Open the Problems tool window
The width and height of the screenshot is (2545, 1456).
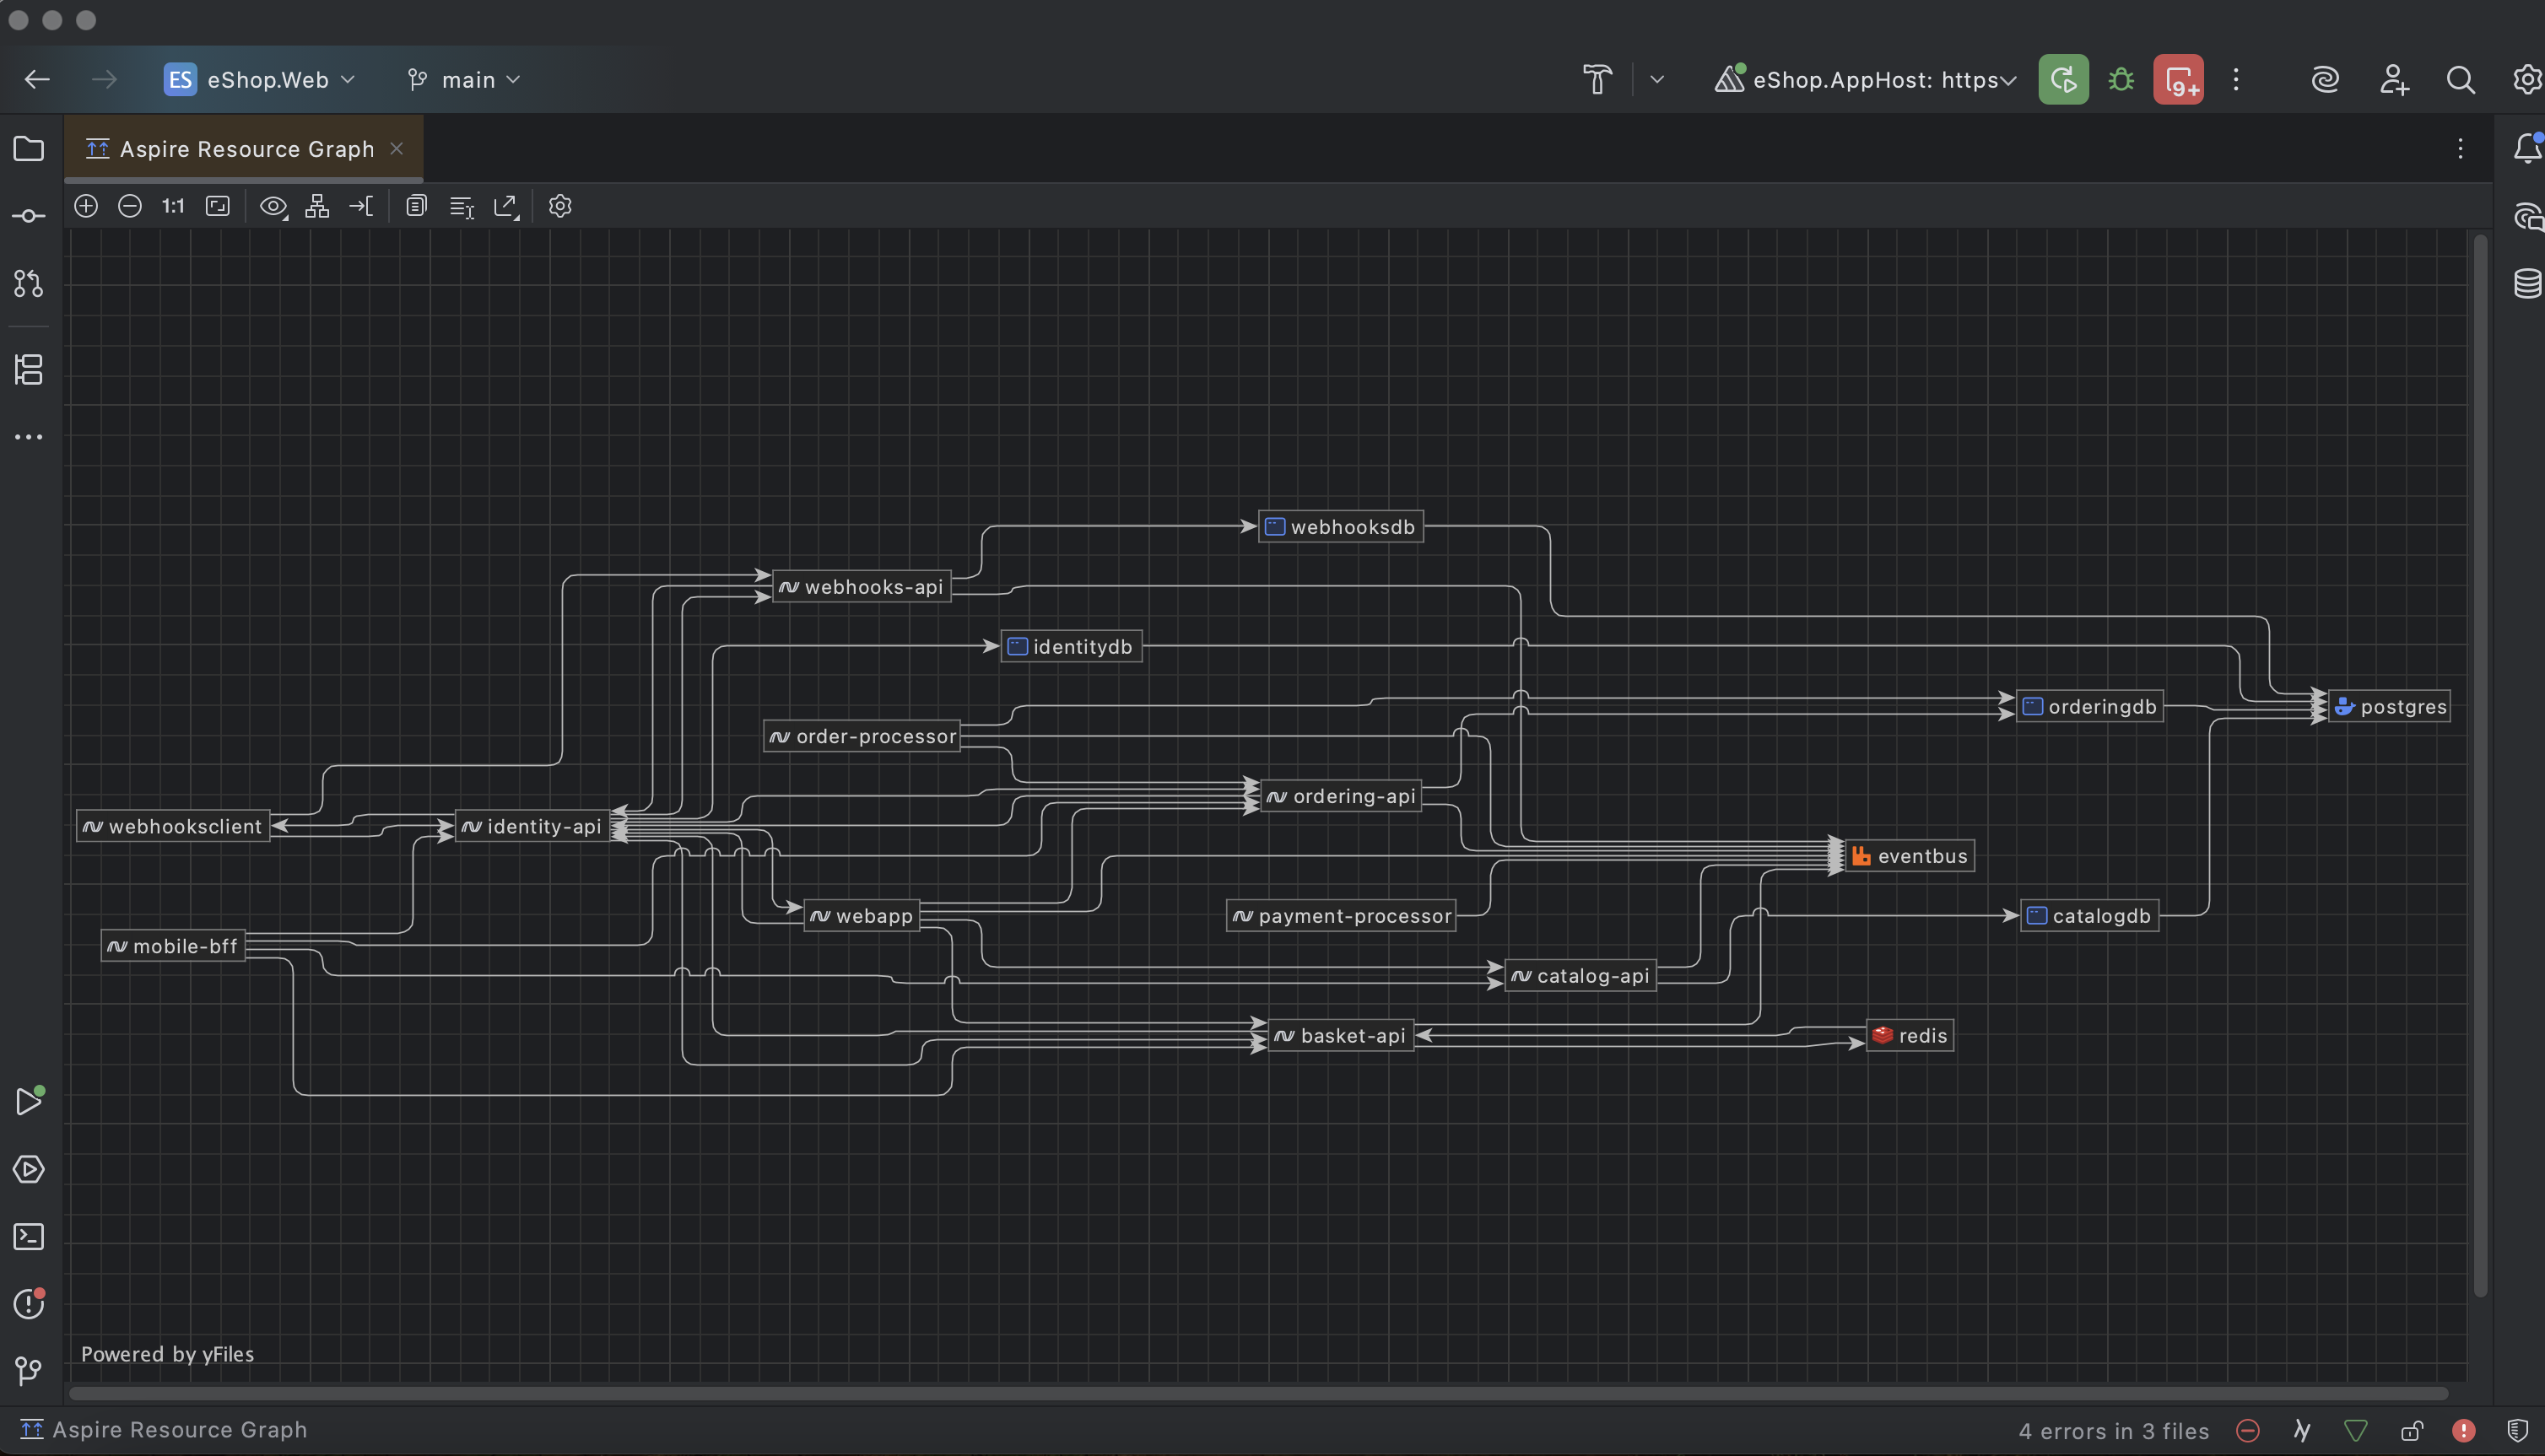click(x=29, y=1304)
